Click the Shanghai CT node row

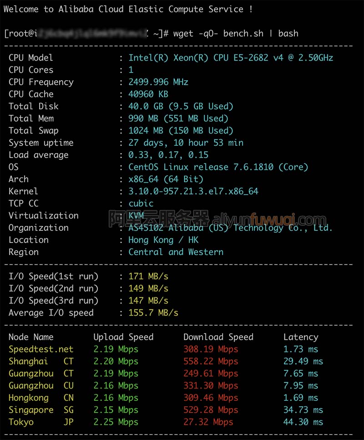pos(166,362)
